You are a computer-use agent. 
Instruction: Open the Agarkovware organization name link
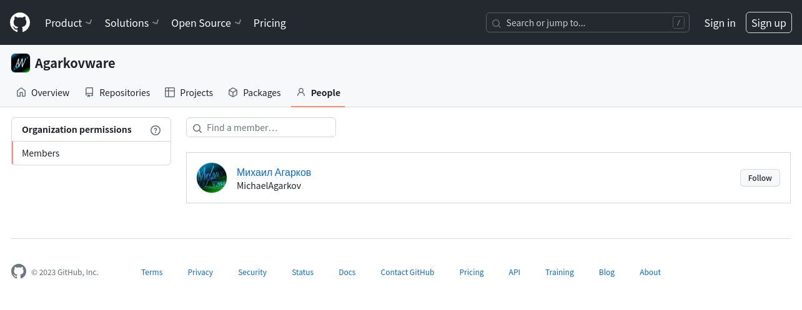pyautogui.click(x=75, y=63)
